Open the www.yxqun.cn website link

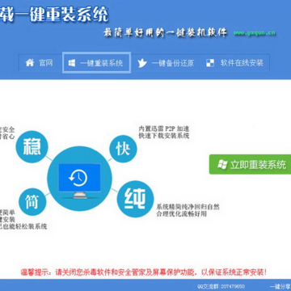255,33
